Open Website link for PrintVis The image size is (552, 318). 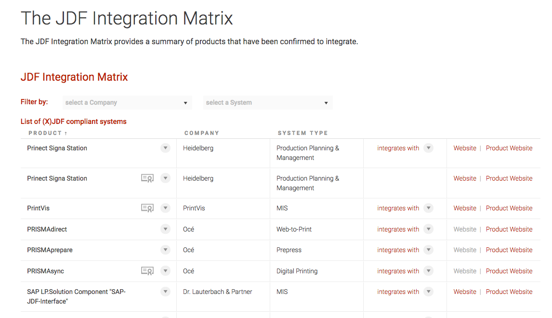coord(465,208)
